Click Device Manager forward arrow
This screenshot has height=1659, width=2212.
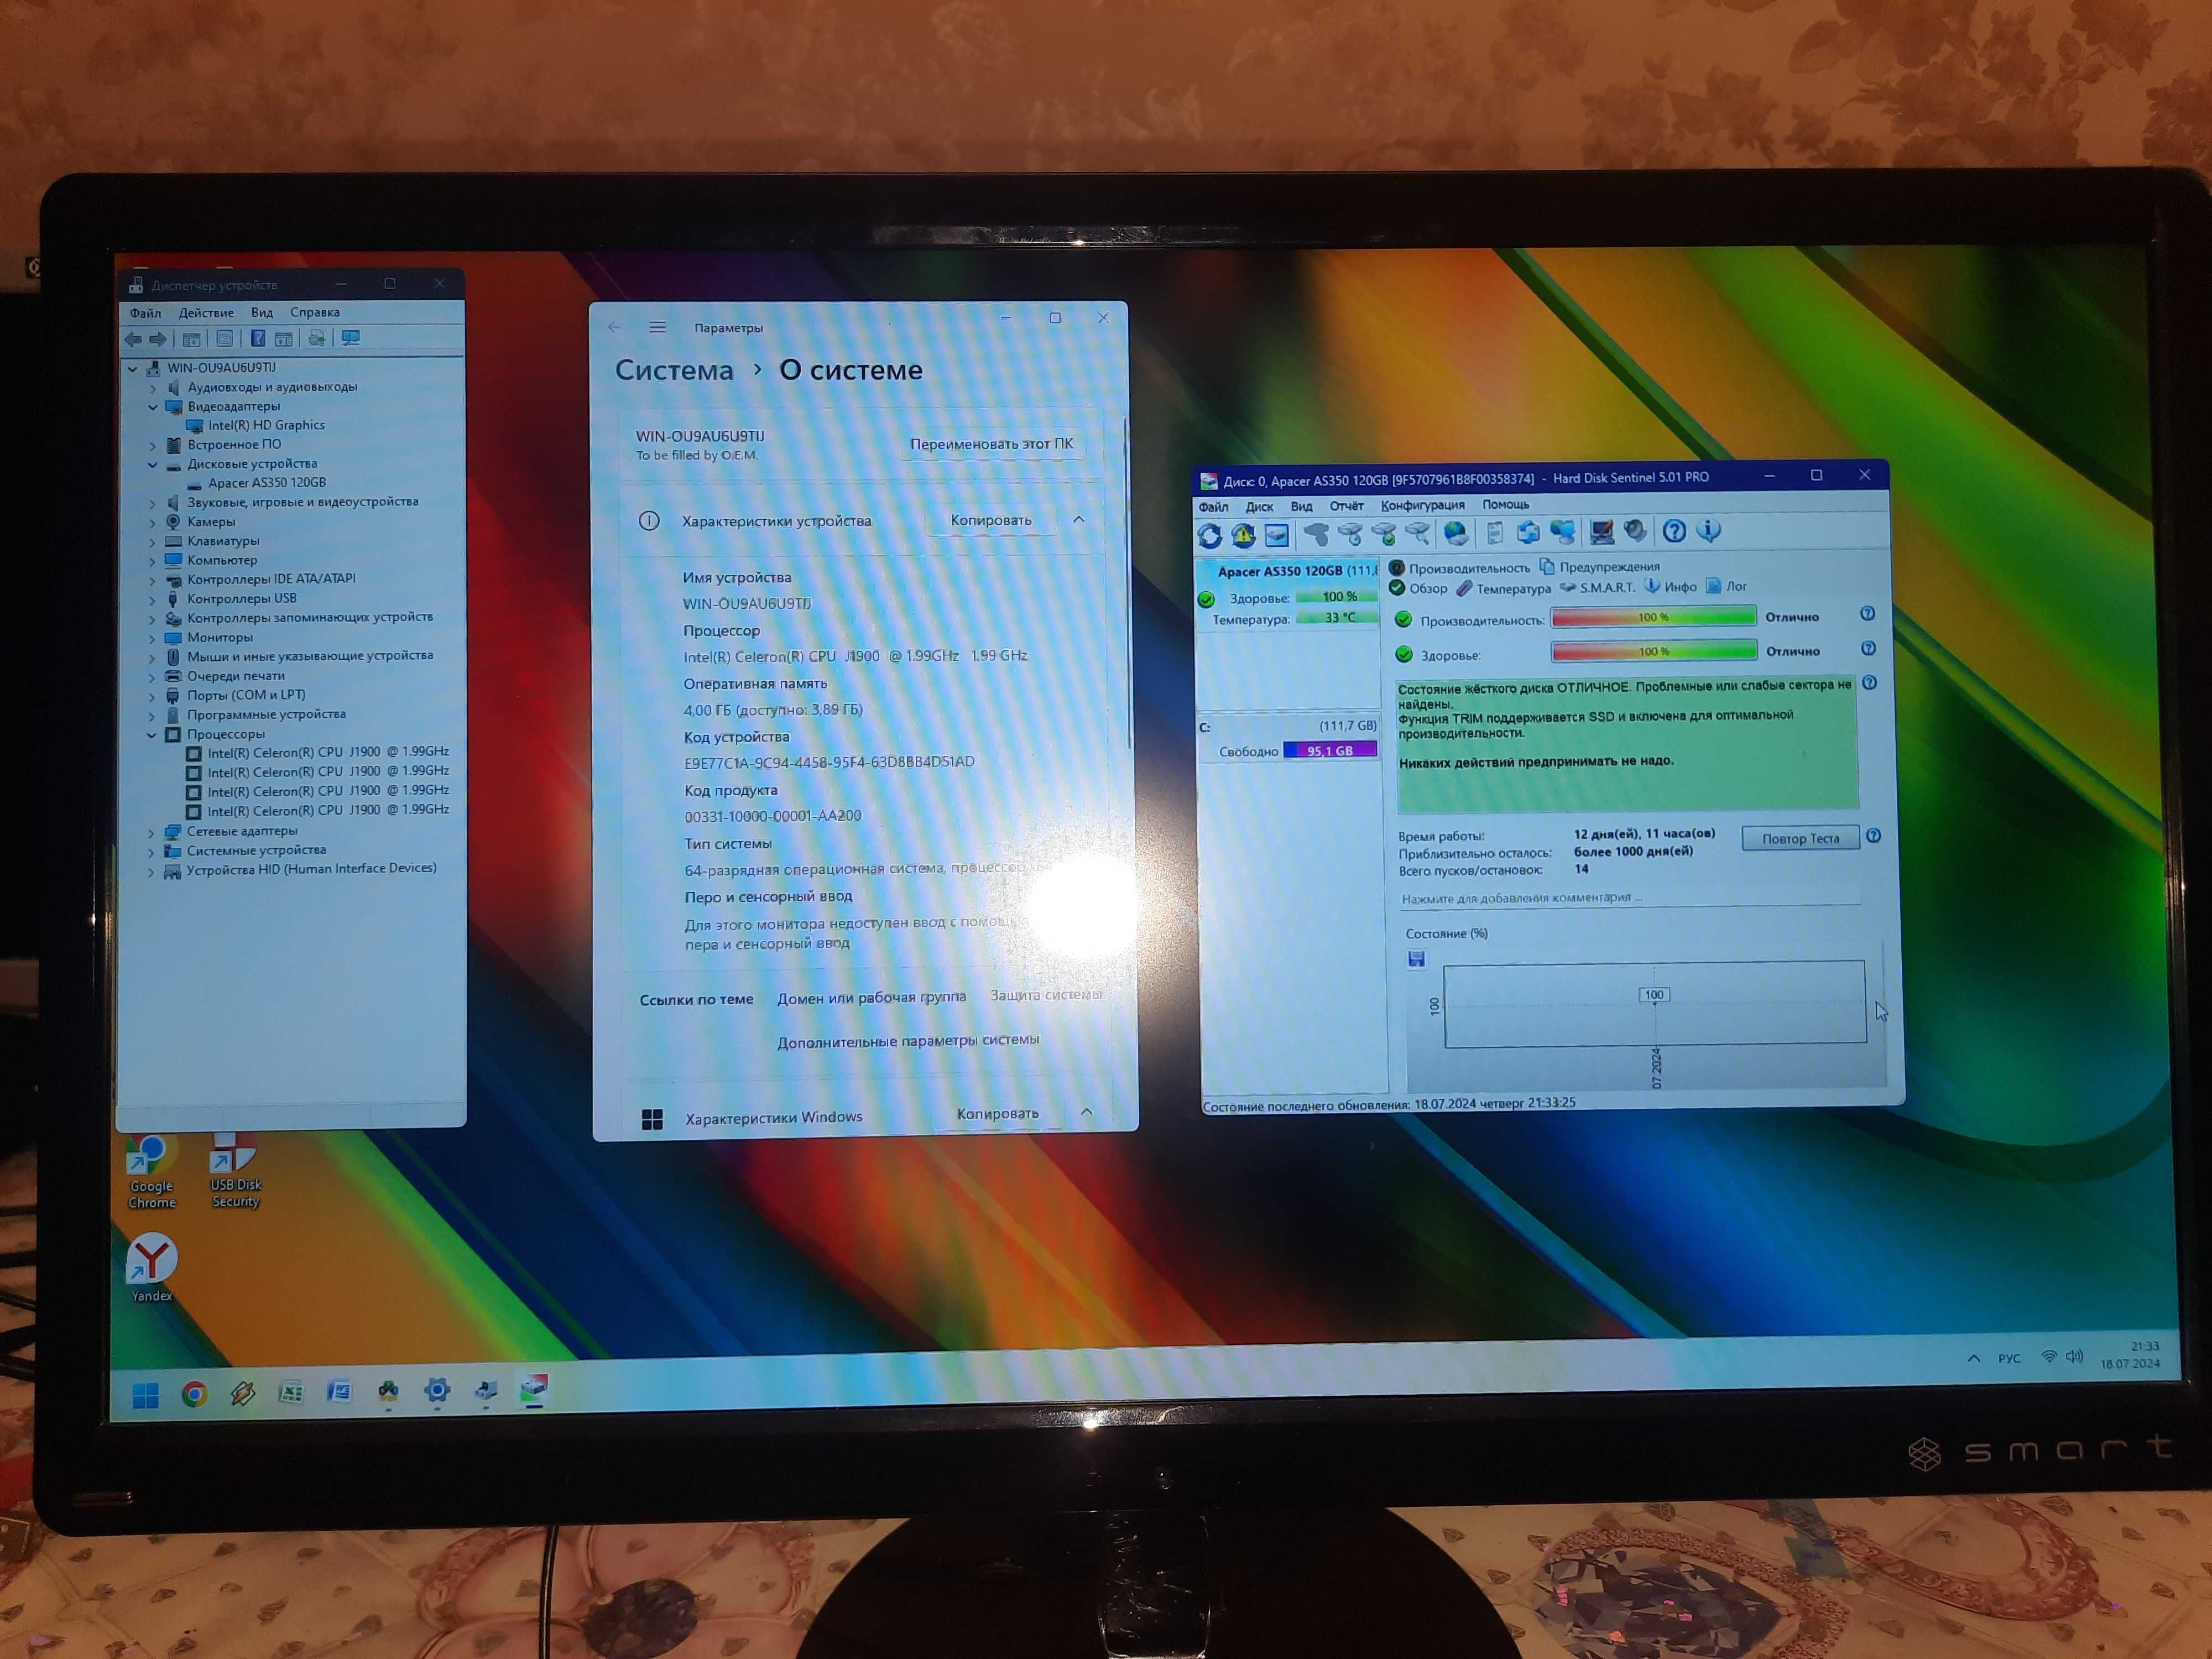point(158,339)
